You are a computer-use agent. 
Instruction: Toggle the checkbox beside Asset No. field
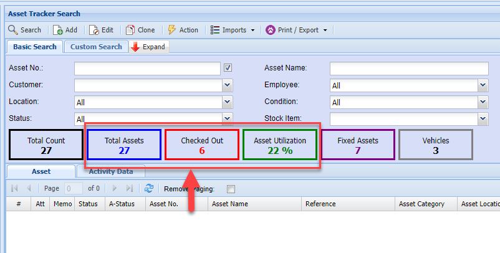[228, 68]
